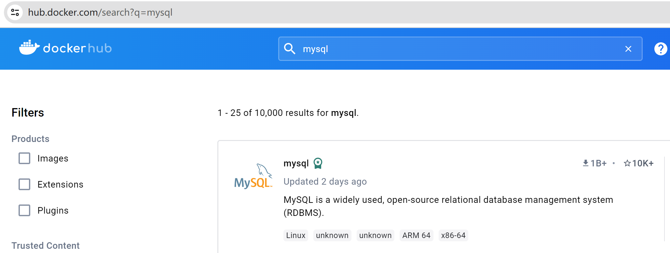The image size is (670, 253).
Task: Click the first unknown tag chip
Action: click(332, 235)
